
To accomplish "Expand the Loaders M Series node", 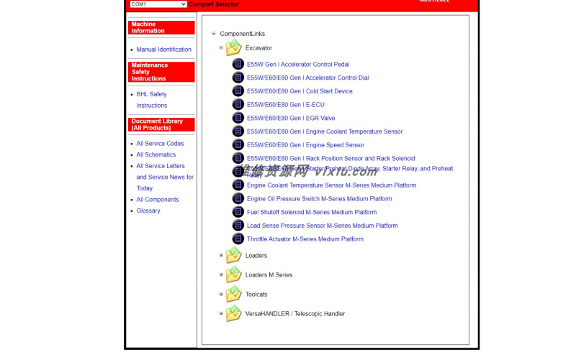I will (221, 274).
